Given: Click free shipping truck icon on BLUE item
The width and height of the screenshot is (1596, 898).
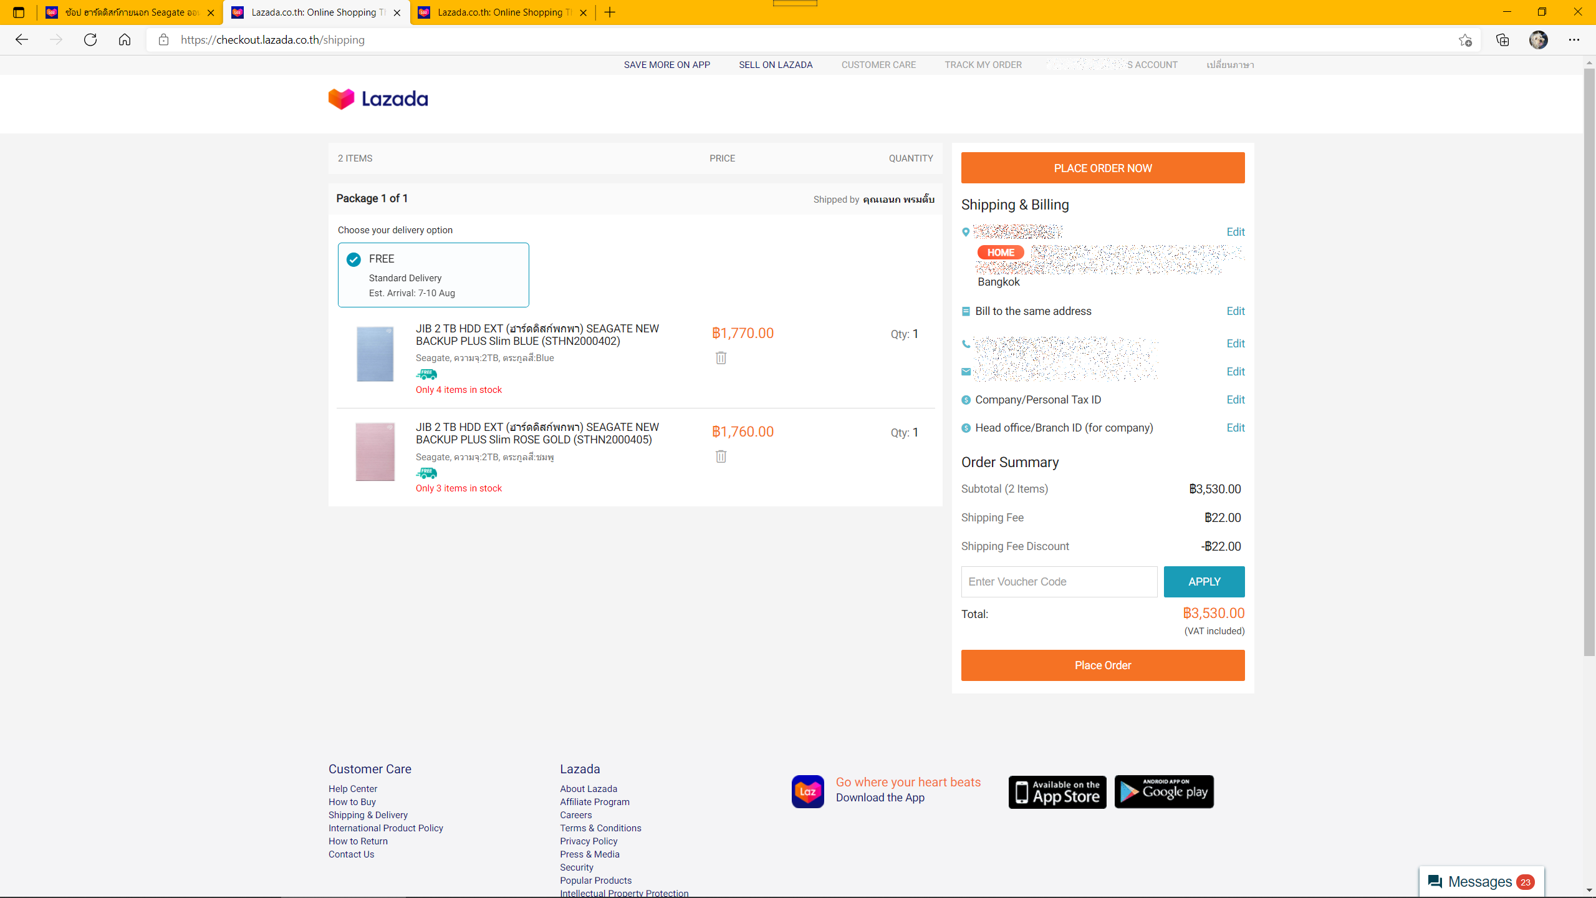Looking at the screenshot, I should (426, 374).
